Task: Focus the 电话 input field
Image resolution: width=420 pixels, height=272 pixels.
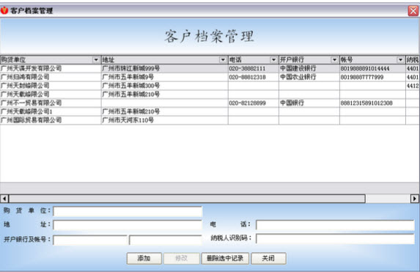Action: (x=335, y=225)
